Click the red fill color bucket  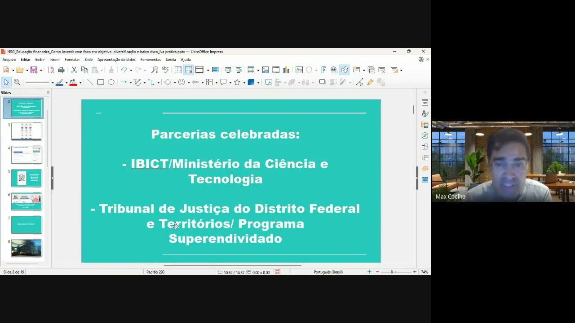click(x=73, y=82)
